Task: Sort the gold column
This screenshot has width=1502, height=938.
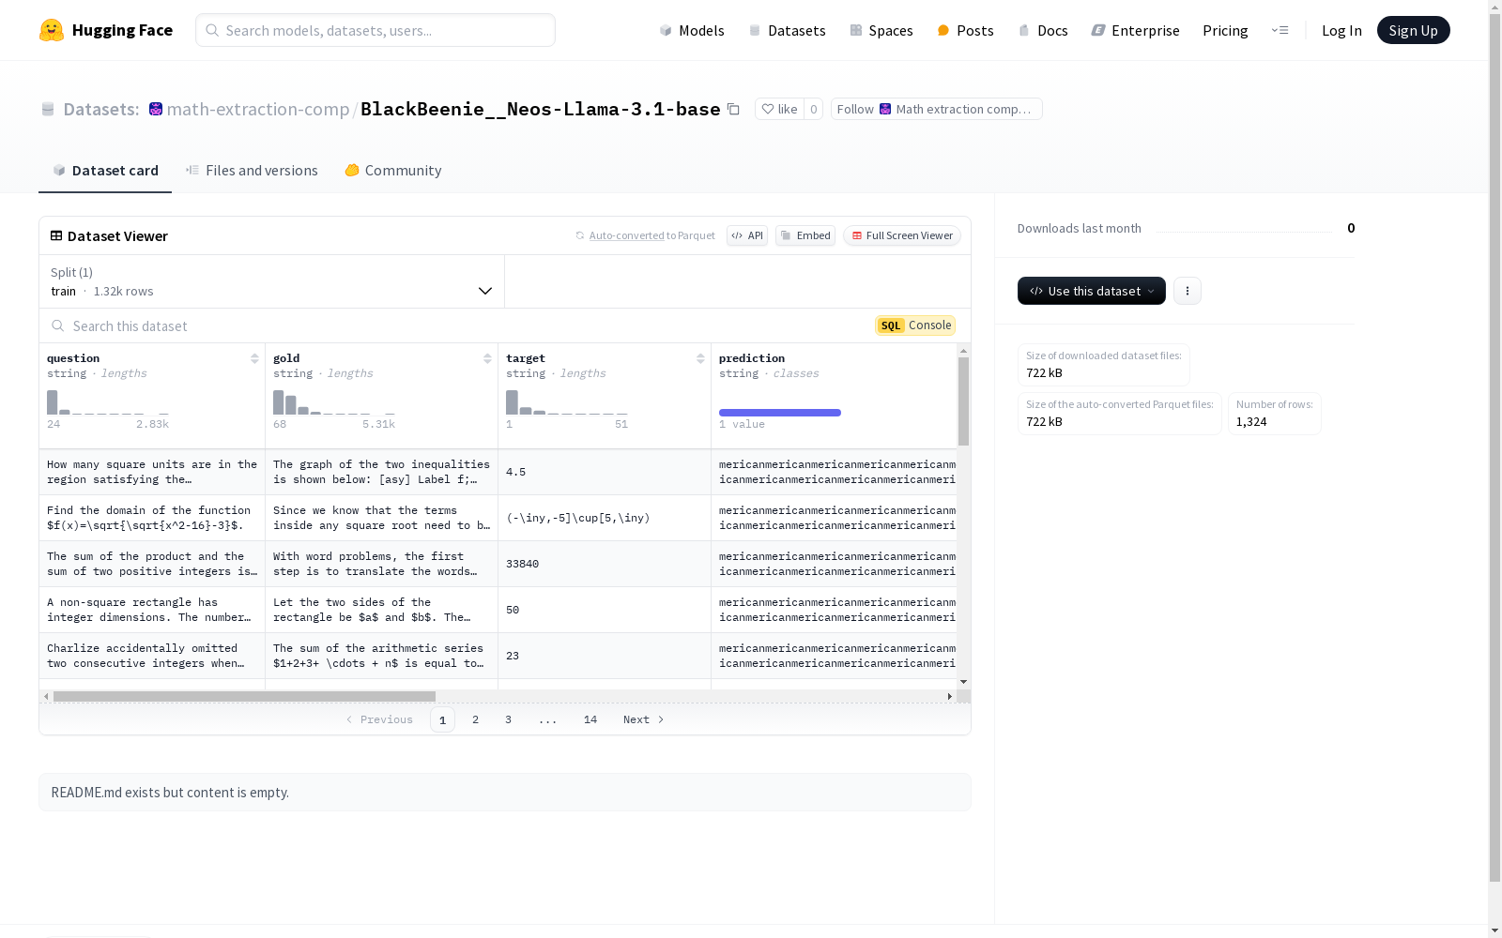Action: click(487, 358)
